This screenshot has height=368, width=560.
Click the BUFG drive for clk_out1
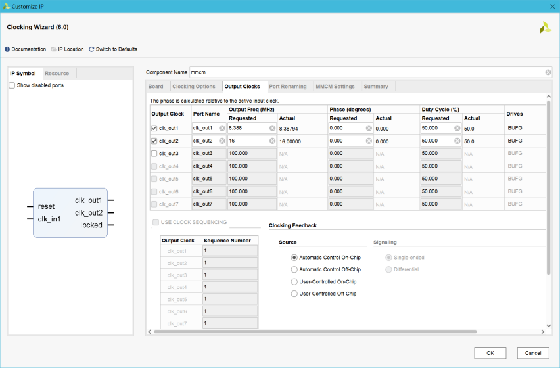click(515, 128)
